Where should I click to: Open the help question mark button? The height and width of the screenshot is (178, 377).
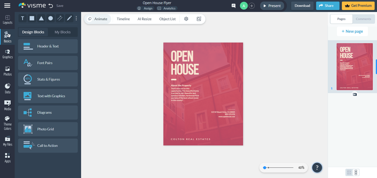[x=317, y=168]
